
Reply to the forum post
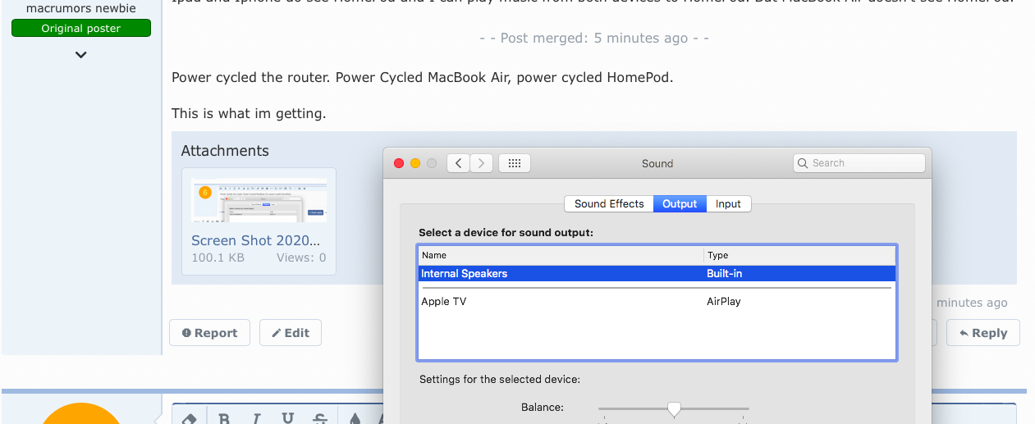coord(983,333)
